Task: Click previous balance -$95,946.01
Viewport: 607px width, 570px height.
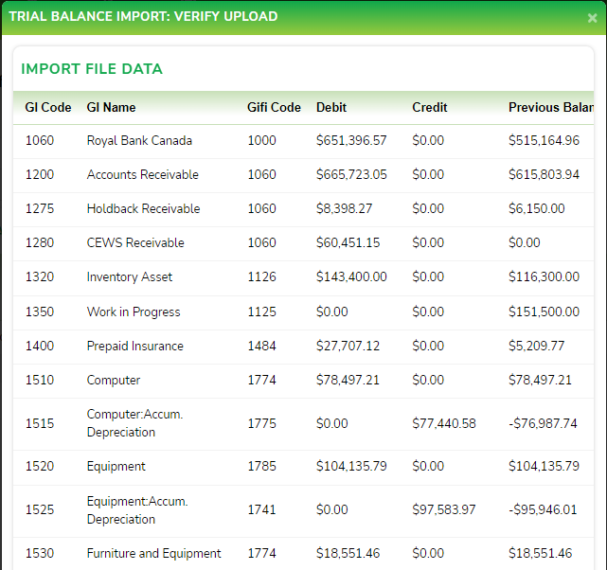Action: pos(543,509)
